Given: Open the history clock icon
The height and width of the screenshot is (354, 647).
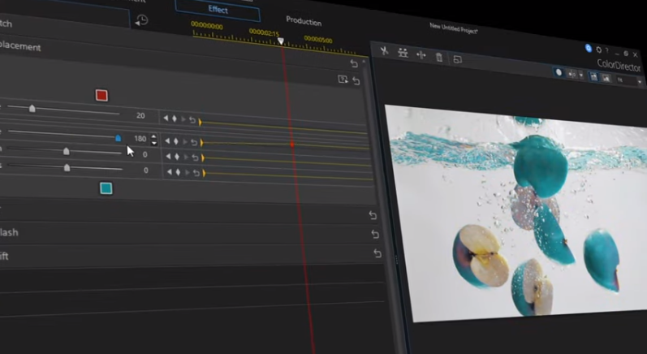Looking at the screenshot, I should [141, 20].
